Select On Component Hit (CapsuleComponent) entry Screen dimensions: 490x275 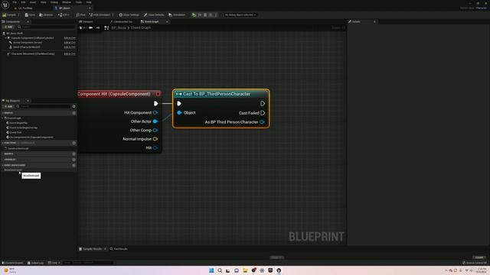(31, 137)
